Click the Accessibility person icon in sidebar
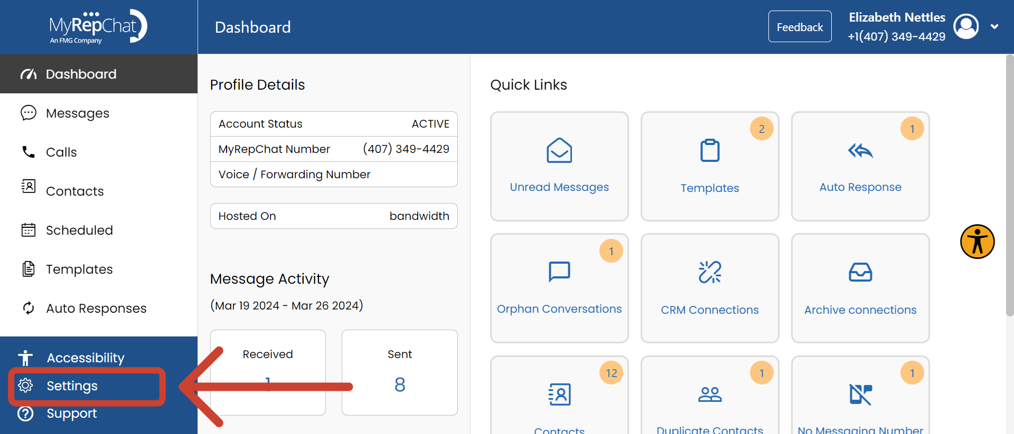The width and height of the screenshot is (1014, 434). 25,358
